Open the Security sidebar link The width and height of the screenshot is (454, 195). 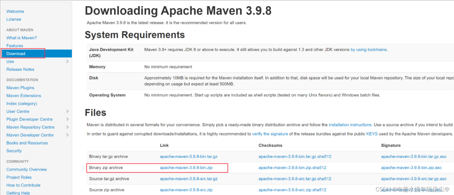coord(14,151)
